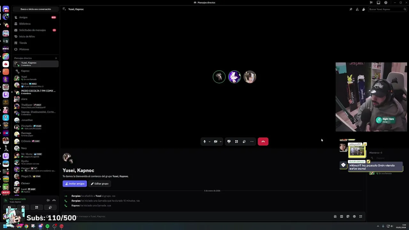Viewport: 409px width, 230px height.
Task: Click Editar grupo button
Action: pyautogui.click(x=99, y=184)
